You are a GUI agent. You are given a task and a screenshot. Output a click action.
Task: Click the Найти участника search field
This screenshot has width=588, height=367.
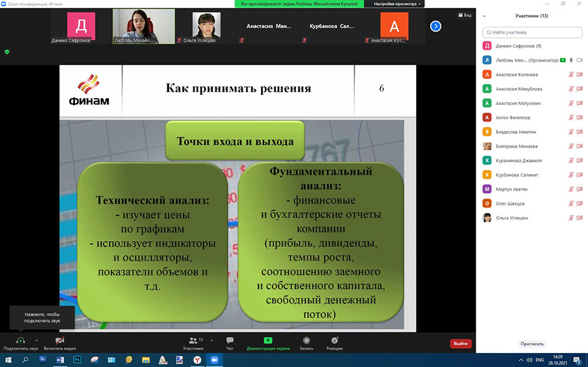[x=532, y=32]
